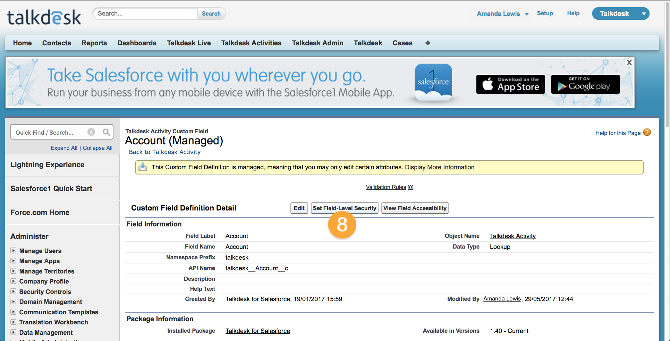
Task: Open Amanda Lewis Modified By link
Action: [x=502, y=299]
